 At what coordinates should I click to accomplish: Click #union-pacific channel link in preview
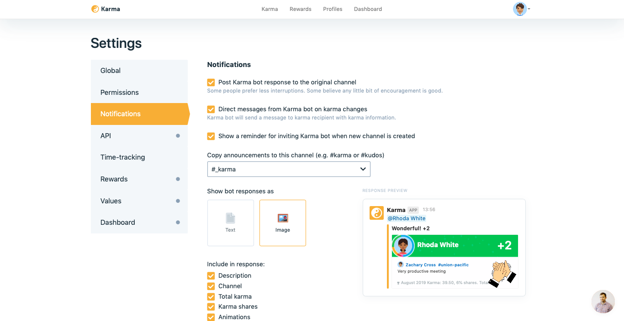[453, 265]
